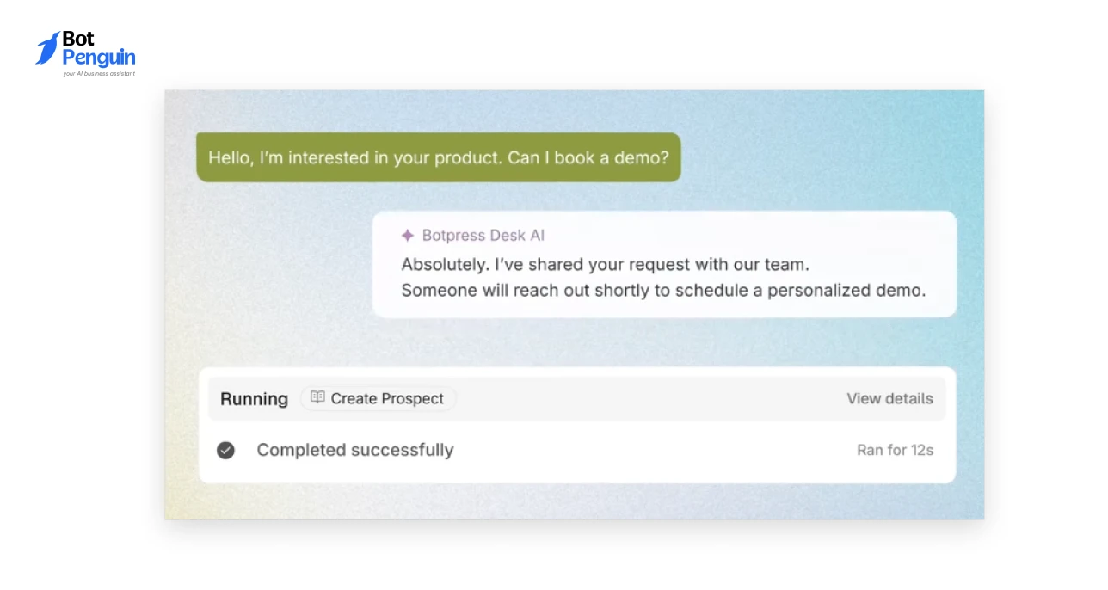
Task: Click the BotPenguin penguin logo icon
Action: tap(48, 48)
